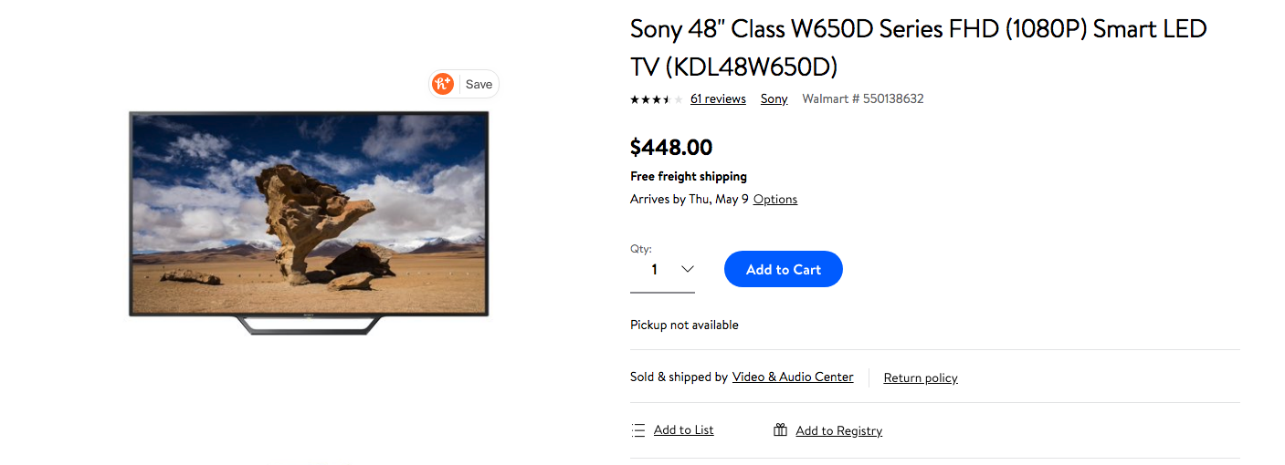Click the gift icon beside Add to Registry
This screenshot has height=465, width=1285.
(x=780, y=430)
